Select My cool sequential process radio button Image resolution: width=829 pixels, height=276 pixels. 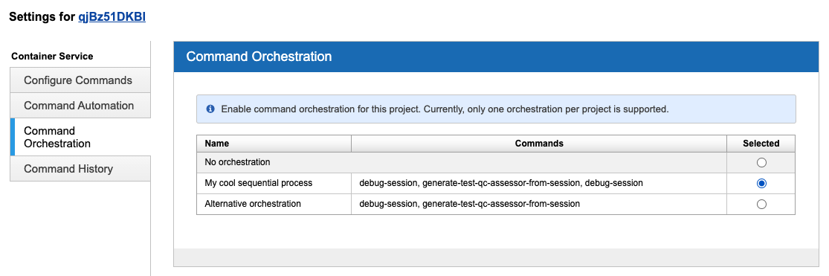coord(761,183)
